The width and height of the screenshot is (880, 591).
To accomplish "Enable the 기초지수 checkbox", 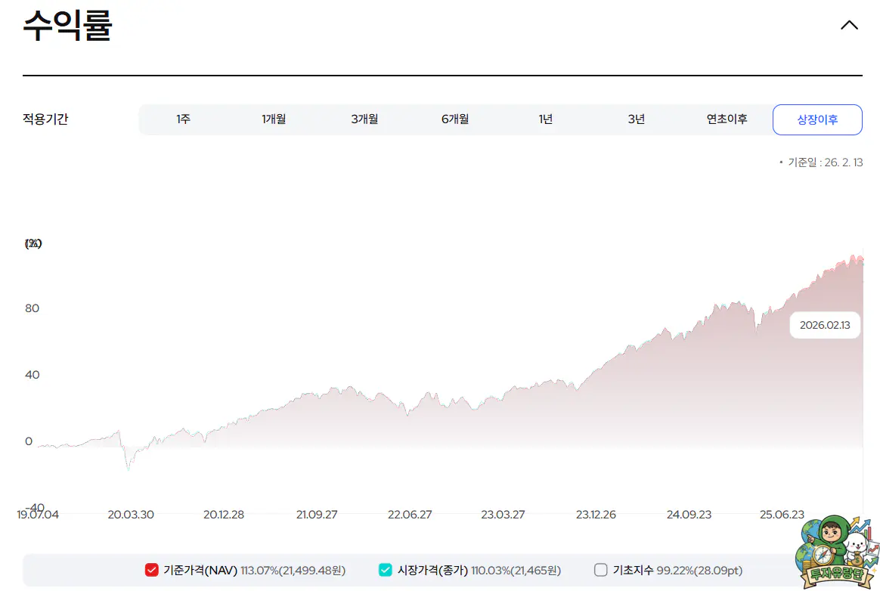I will [x=601, y=570].
